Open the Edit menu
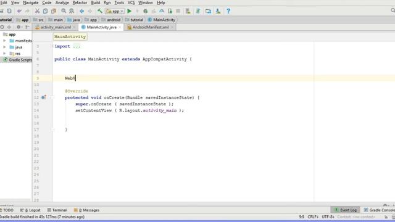The image size is (395, 222). click(x=4, y=2)
